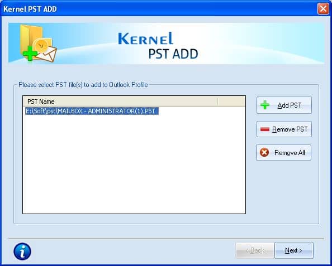The height and width of the screenshot is (266, 332).
Task: Click the Add PST button label
Action: [289, 105]
